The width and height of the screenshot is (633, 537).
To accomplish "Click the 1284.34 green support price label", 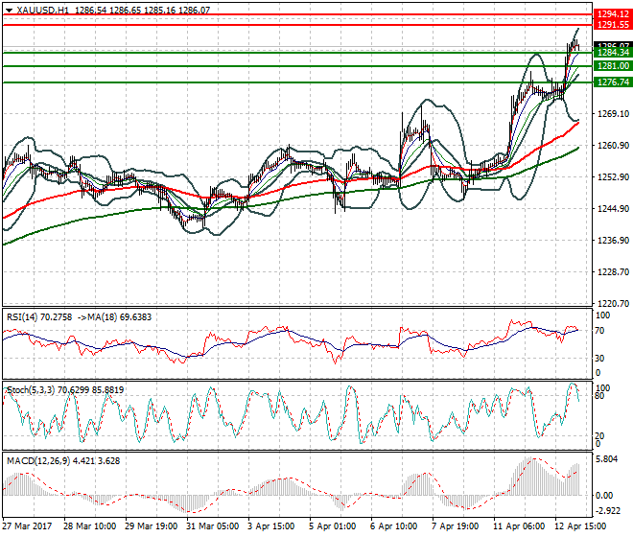I will point(613,53).
